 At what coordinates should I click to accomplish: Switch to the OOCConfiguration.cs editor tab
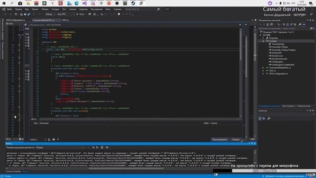click(15, 20)
